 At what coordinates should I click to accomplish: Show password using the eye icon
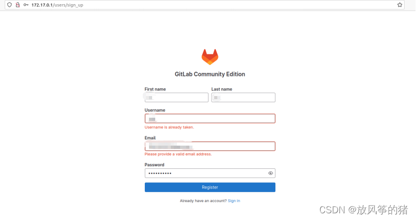click(x=270, y=173)
